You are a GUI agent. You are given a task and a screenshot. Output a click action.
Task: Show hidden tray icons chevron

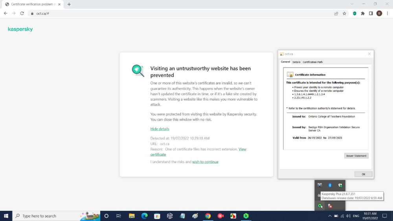(x=330, y=216)
